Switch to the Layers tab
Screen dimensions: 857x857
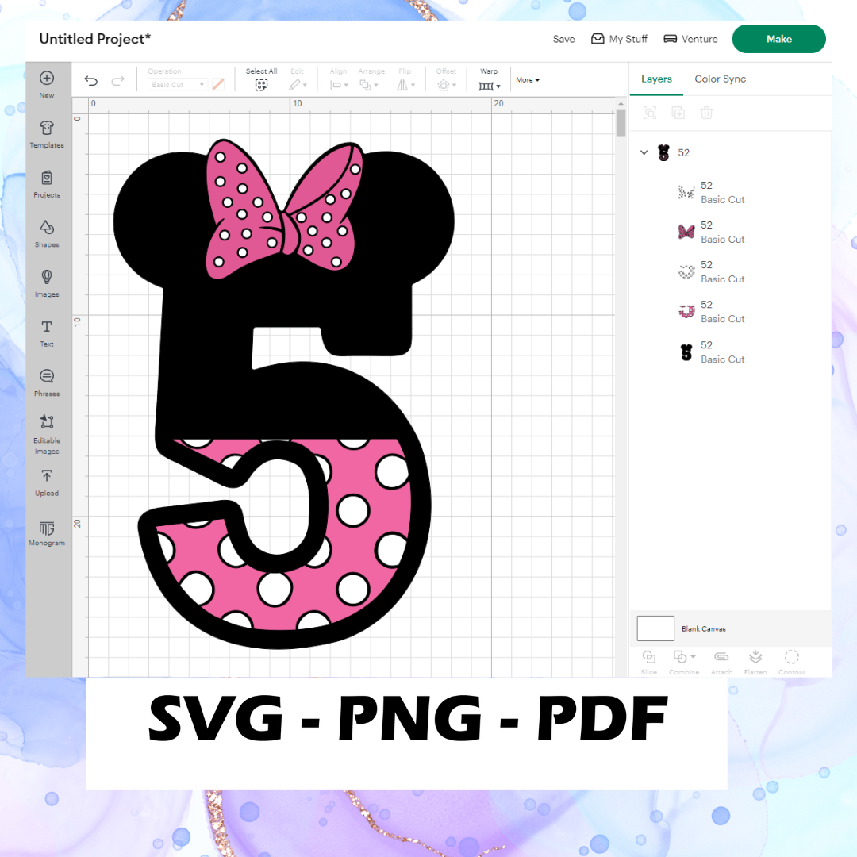pos(656,79)
